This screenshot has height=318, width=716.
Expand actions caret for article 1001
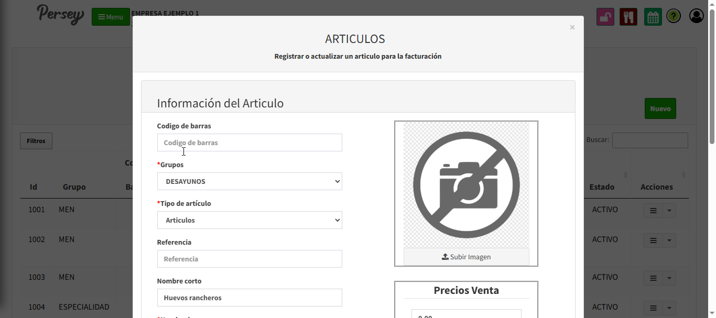669,211
